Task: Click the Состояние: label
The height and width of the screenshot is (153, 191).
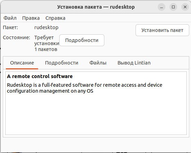Action: pyautogui.click(x=16, y=37)
